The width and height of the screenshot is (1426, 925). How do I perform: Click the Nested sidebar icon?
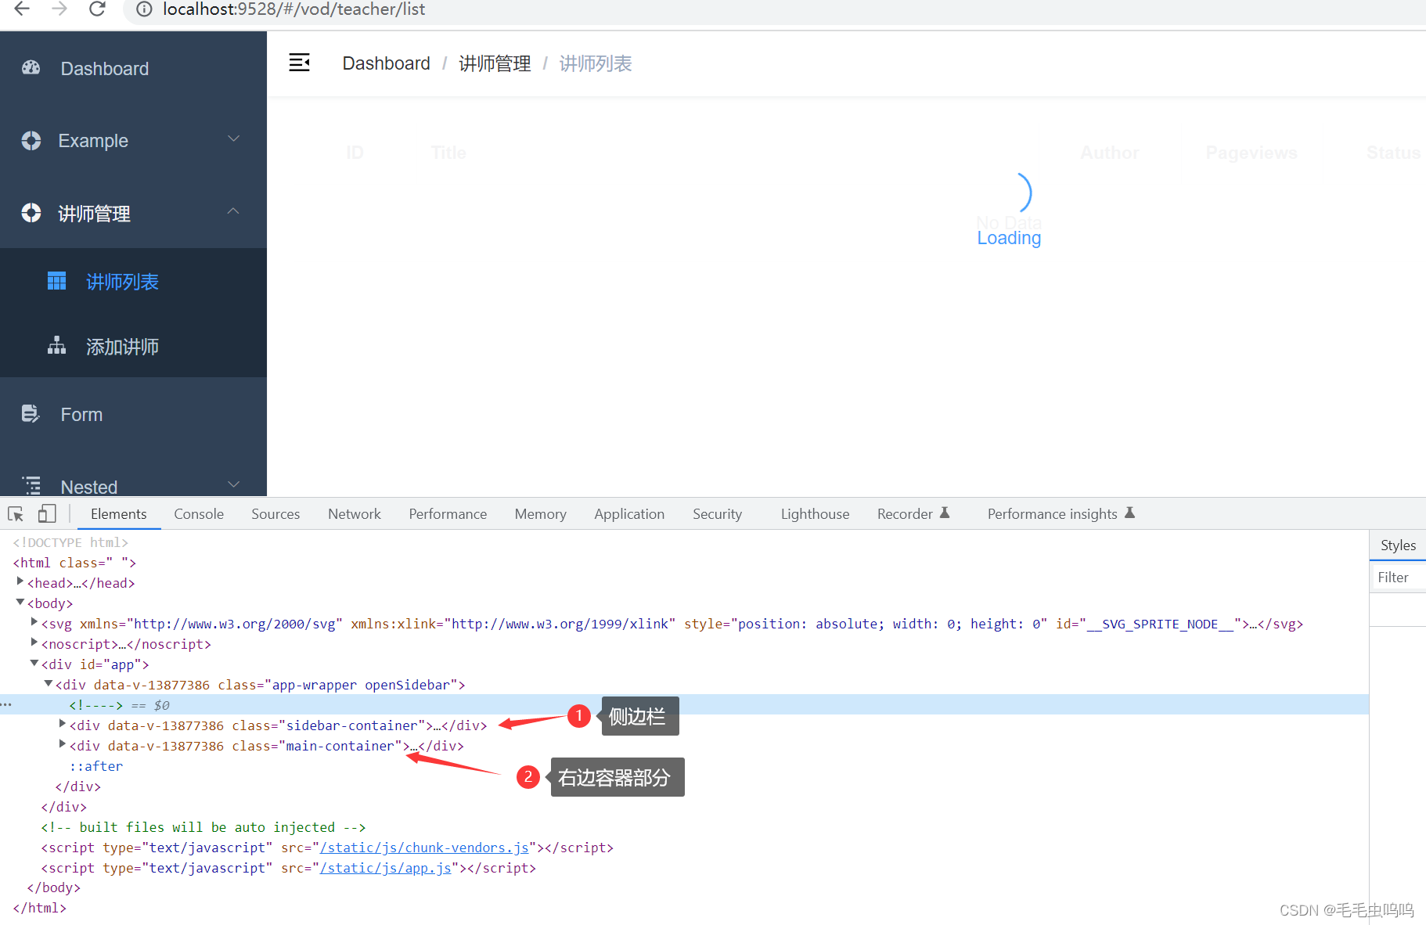pyautogui.click(x=31, y=485)
